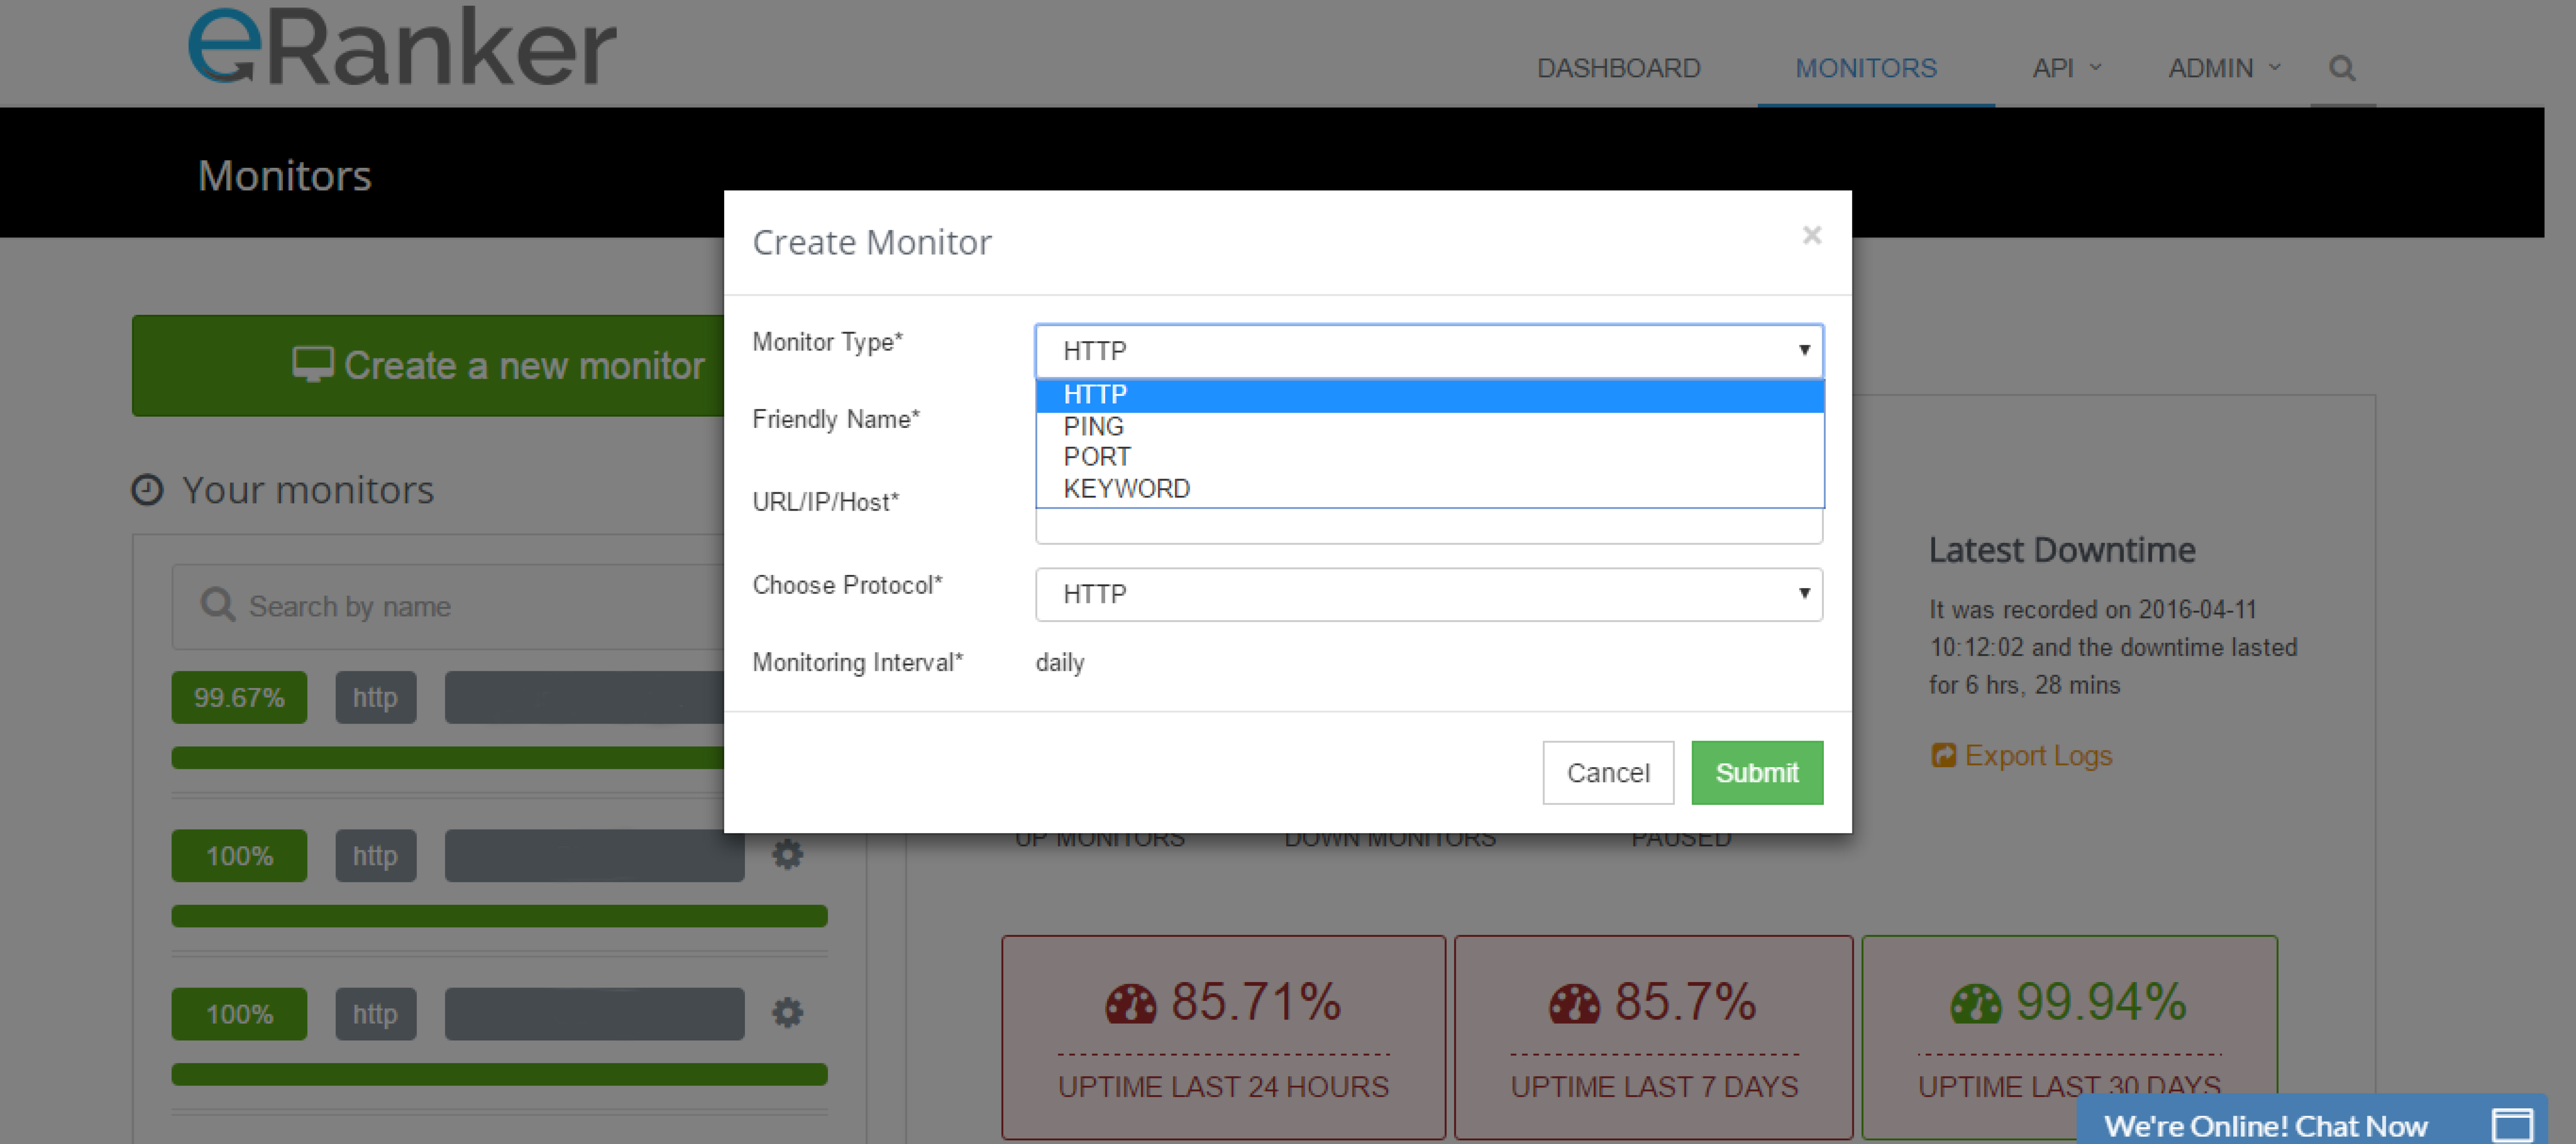Click gauge icon next to 99.94%
This screenshot has height=1144, width=2576.
1975,1004
